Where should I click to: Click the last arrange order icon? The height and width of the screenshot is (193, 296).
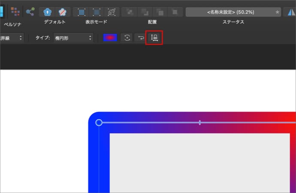[x=174, y=12]
